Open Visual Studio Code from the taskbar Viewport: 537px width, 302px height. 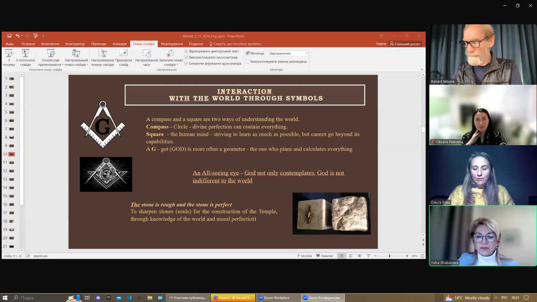pyautogui.click(x=129, y=298)
